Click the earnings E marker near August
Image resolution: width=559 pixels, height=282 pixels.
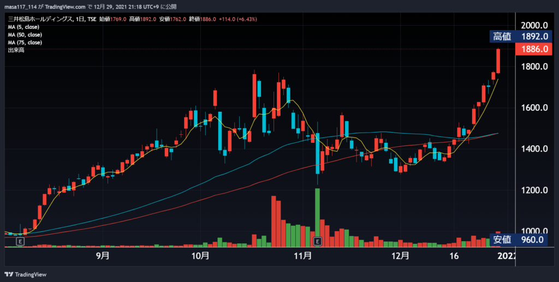pos(21,242)
